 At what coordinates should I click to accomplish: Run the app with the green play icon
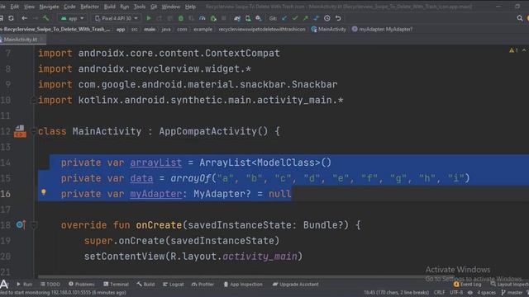(149, 18)
